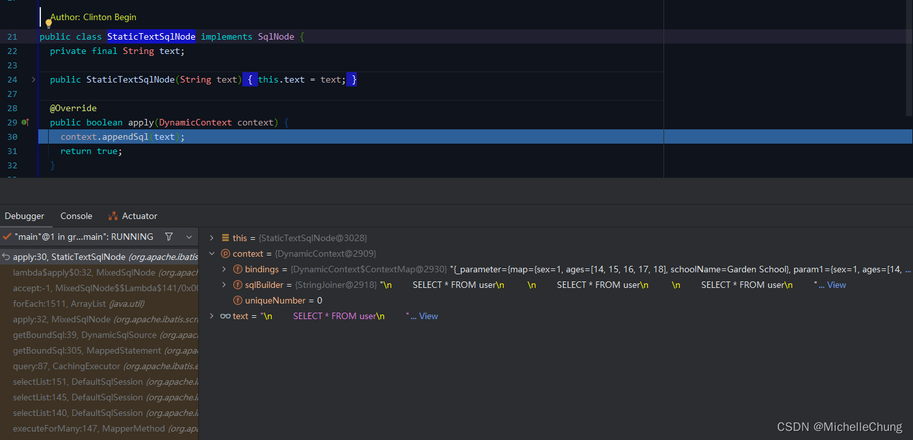Click line number 30 in the gutter
Screen dimensions: 913x440
[x=12, y=136]
